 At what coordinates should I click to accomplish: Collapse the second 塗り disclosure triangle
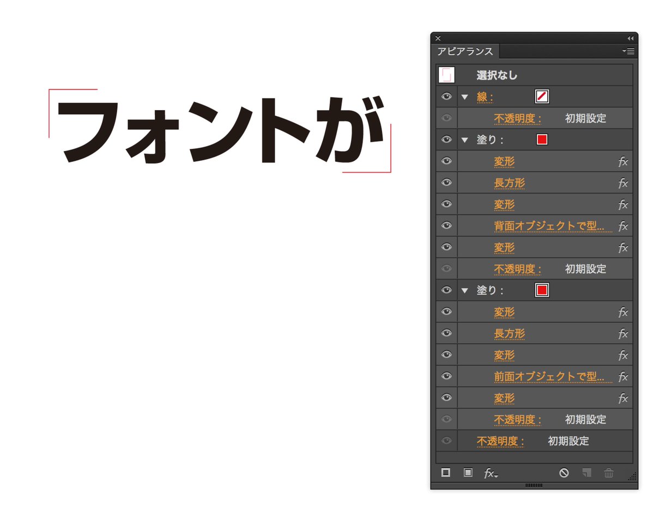coord(465,291)
